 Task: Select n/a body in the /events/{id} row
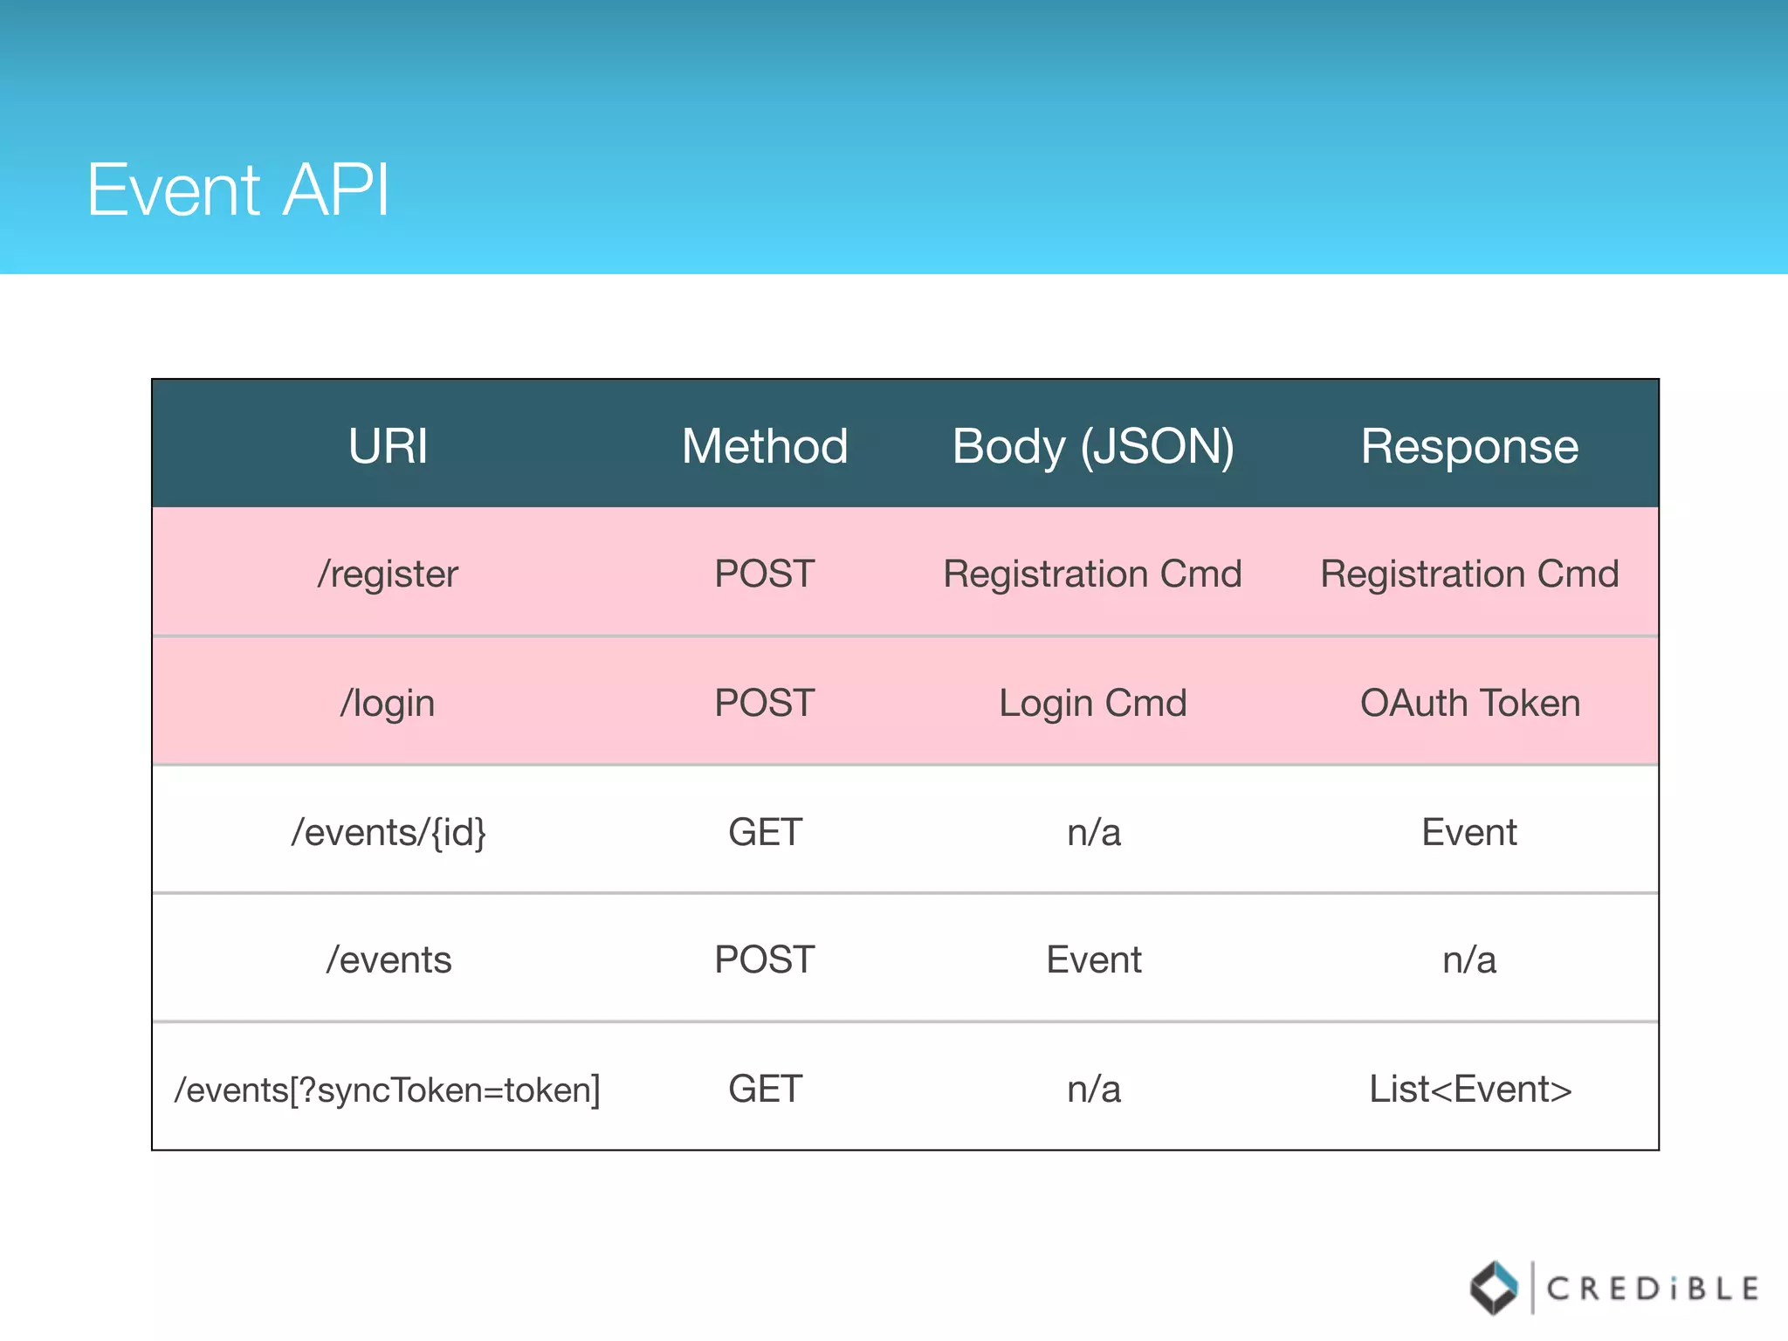(x=1094, y=832)
